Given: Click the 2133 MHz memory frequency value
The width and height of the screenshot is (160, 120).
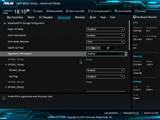Looking at the screenshot, I should (137, 65).
